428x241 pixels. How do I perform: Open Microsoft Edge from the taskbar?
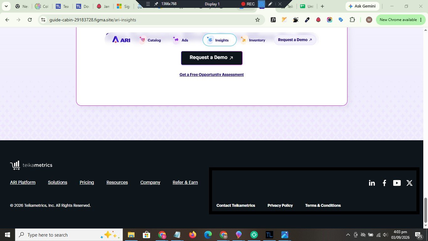click(x=208, y=235)
